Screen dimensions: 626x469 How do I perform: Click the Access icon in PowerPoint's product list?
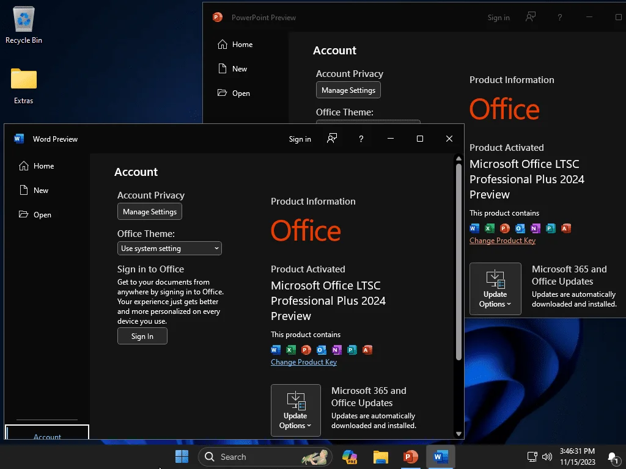pos(566,228)
